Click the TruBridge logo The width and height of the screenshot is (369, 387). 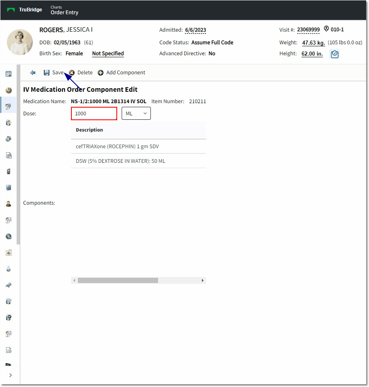tap(25, 10)
